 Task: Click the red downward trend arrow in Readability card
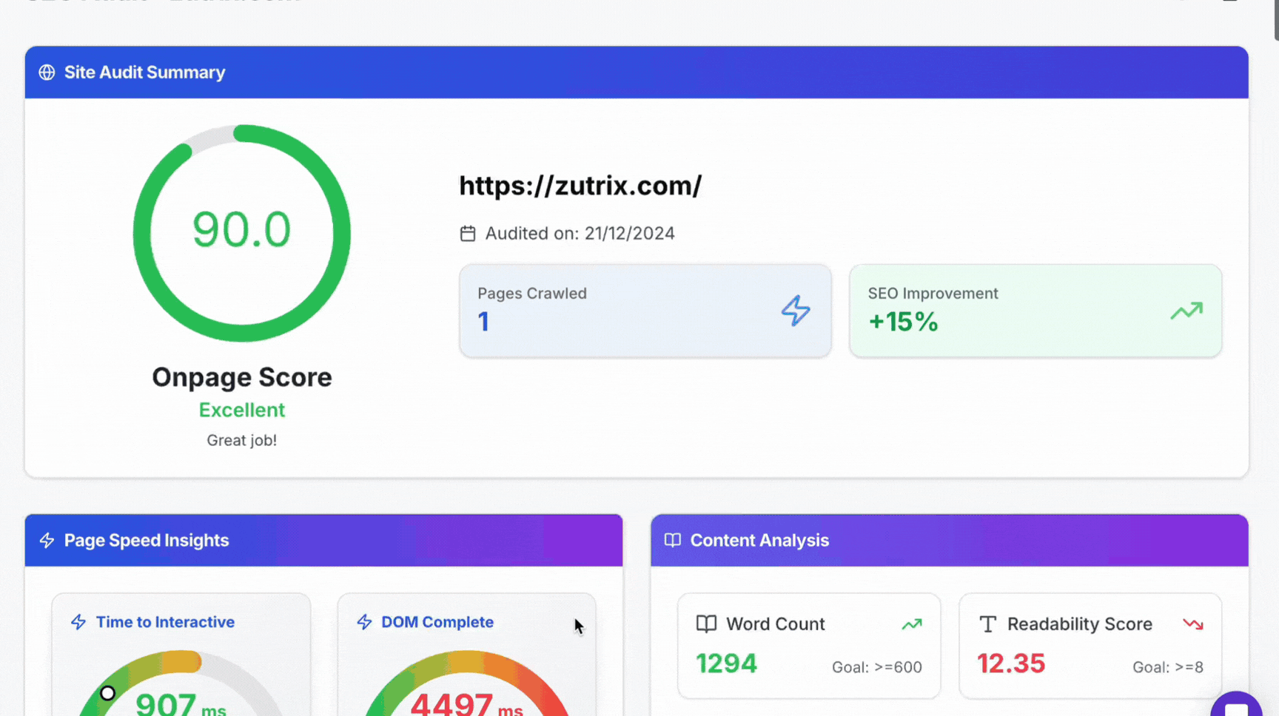point(1192,624)
